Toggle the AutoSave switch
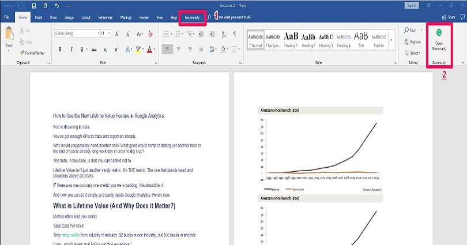This screenshot has width=467, height=245. point(21,6)
